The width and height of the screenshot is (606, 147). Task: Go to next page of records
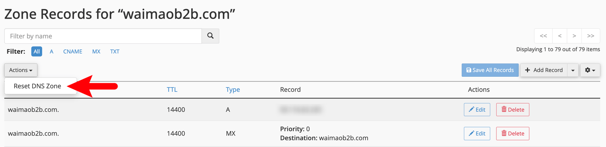(x=574, y=36)
